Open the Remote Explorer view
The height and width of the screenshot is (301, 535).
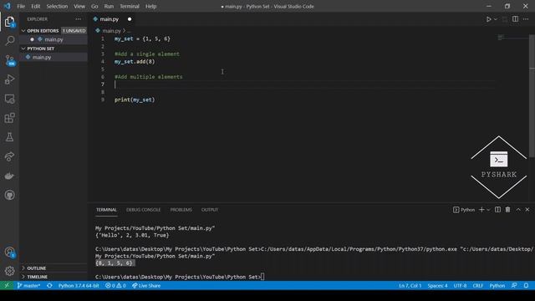(9, 99)
